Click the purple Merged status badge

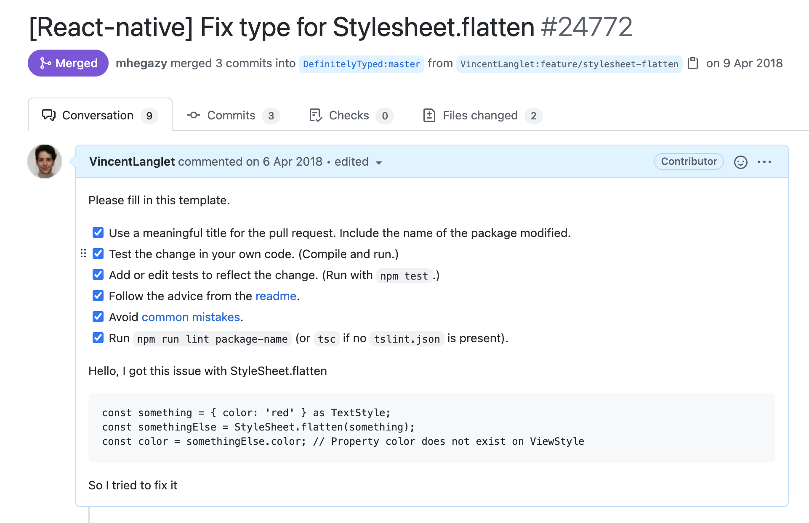(68, 63)
